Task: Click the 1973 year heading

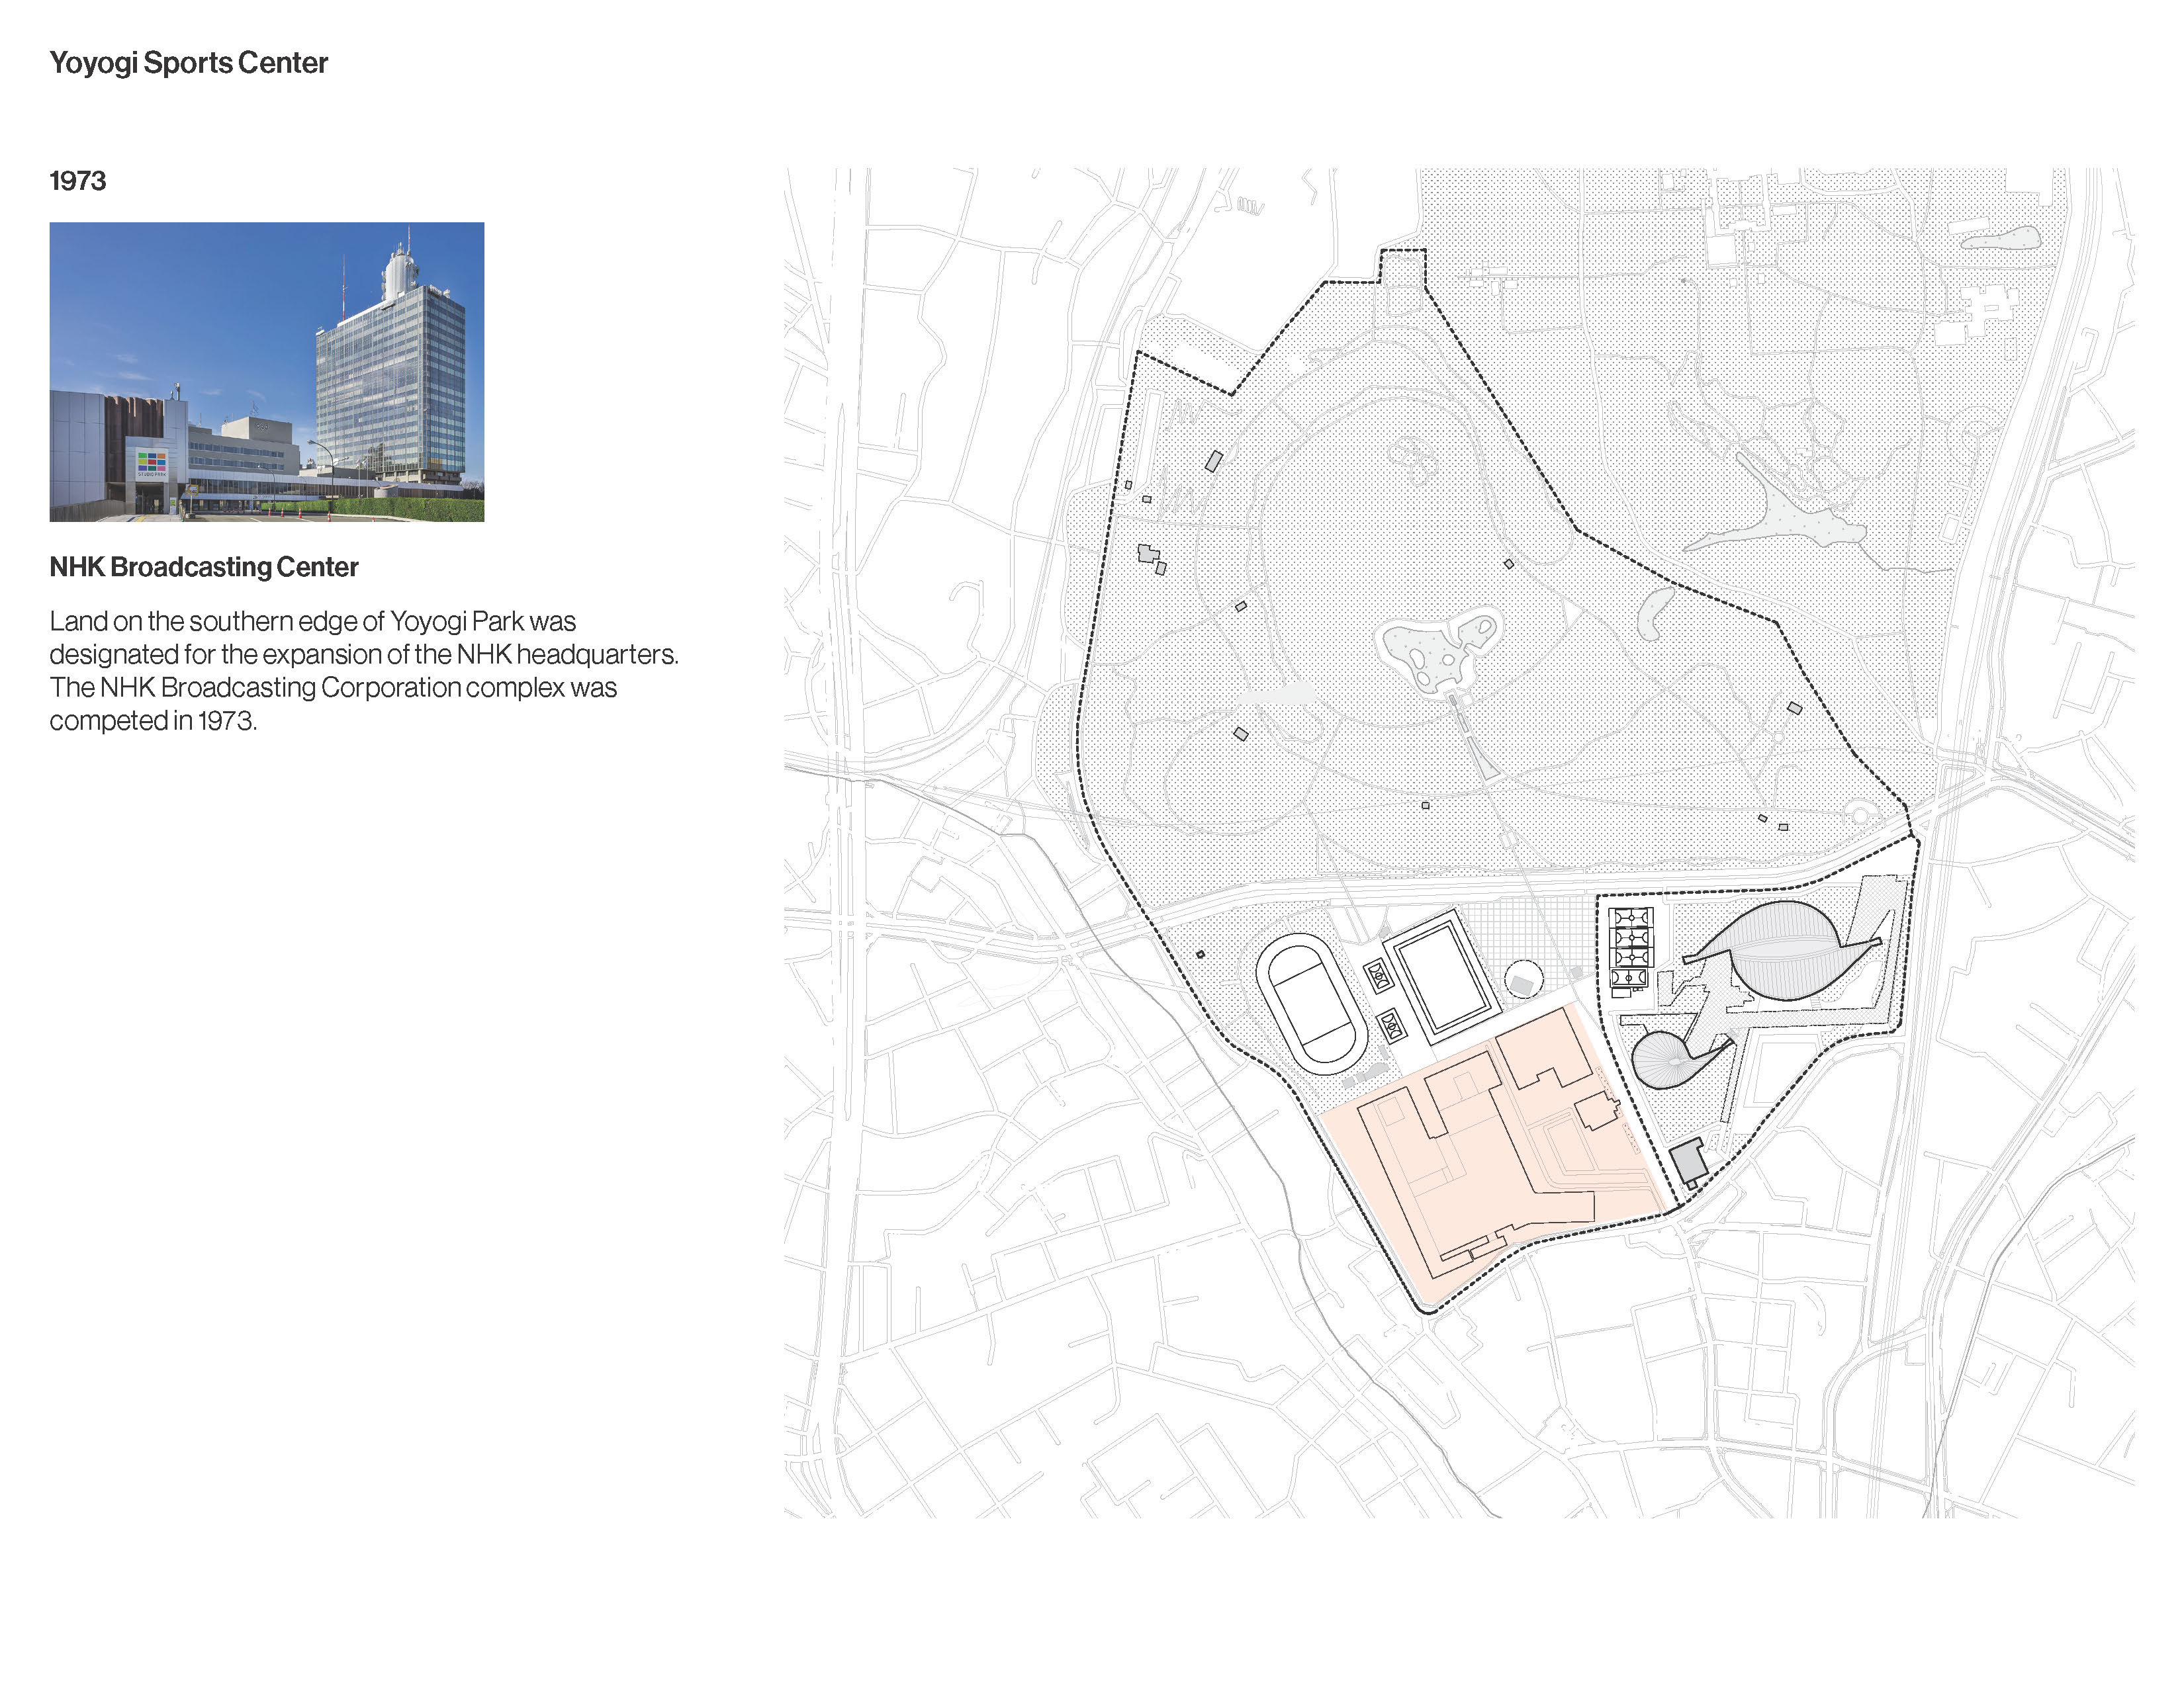Action: [77, 181]
